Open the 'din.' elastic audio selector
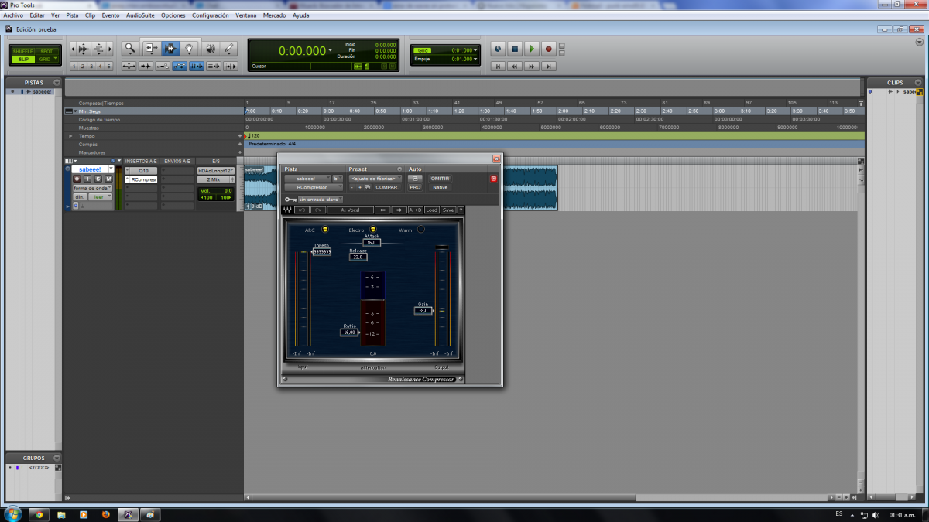The width and height of the screenshot is (929, 522). 79,197
